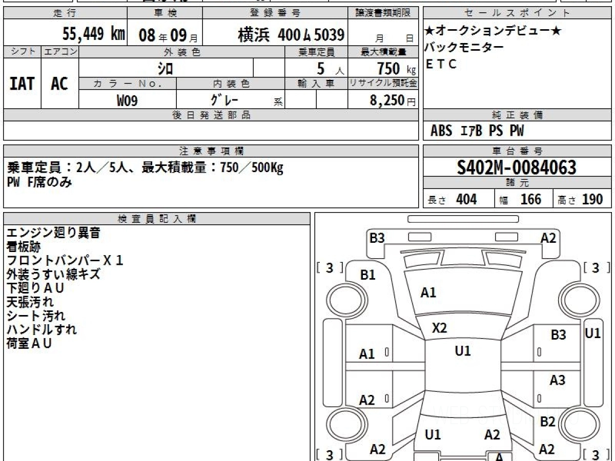Click the エアコン header cell
The image size is (615, 461).
pyautogui.click(x=60, y=52)
